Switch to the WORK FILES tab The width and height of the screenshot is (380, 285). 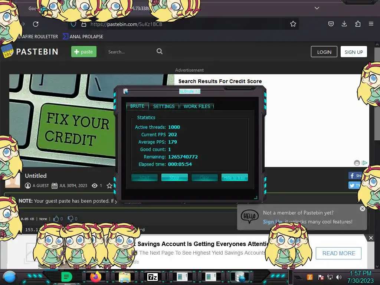pyautogui.click(x=197, y=106)
